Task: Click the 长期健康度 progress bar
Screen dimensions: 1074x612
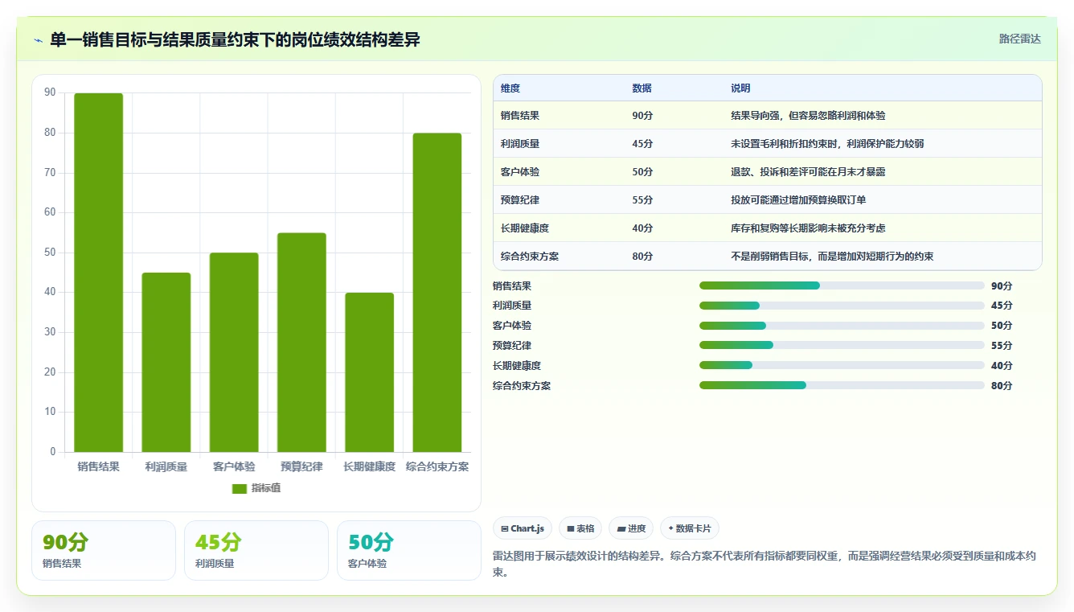Action: click(842, 366)
